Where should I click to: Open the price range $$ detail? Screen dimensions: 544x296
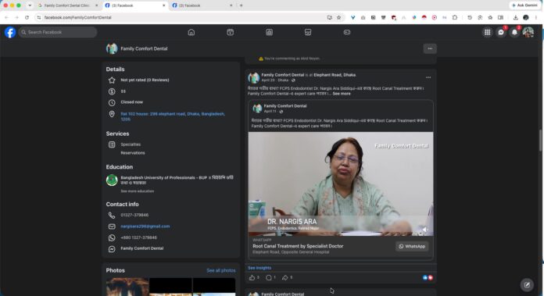tap(123, 91)
